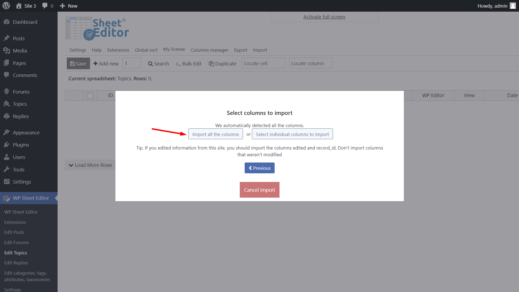Image resolution: width=519 pixels, height=292 pixels.
Task: Select individual columns to import
Action: click(x=293, y=134)
